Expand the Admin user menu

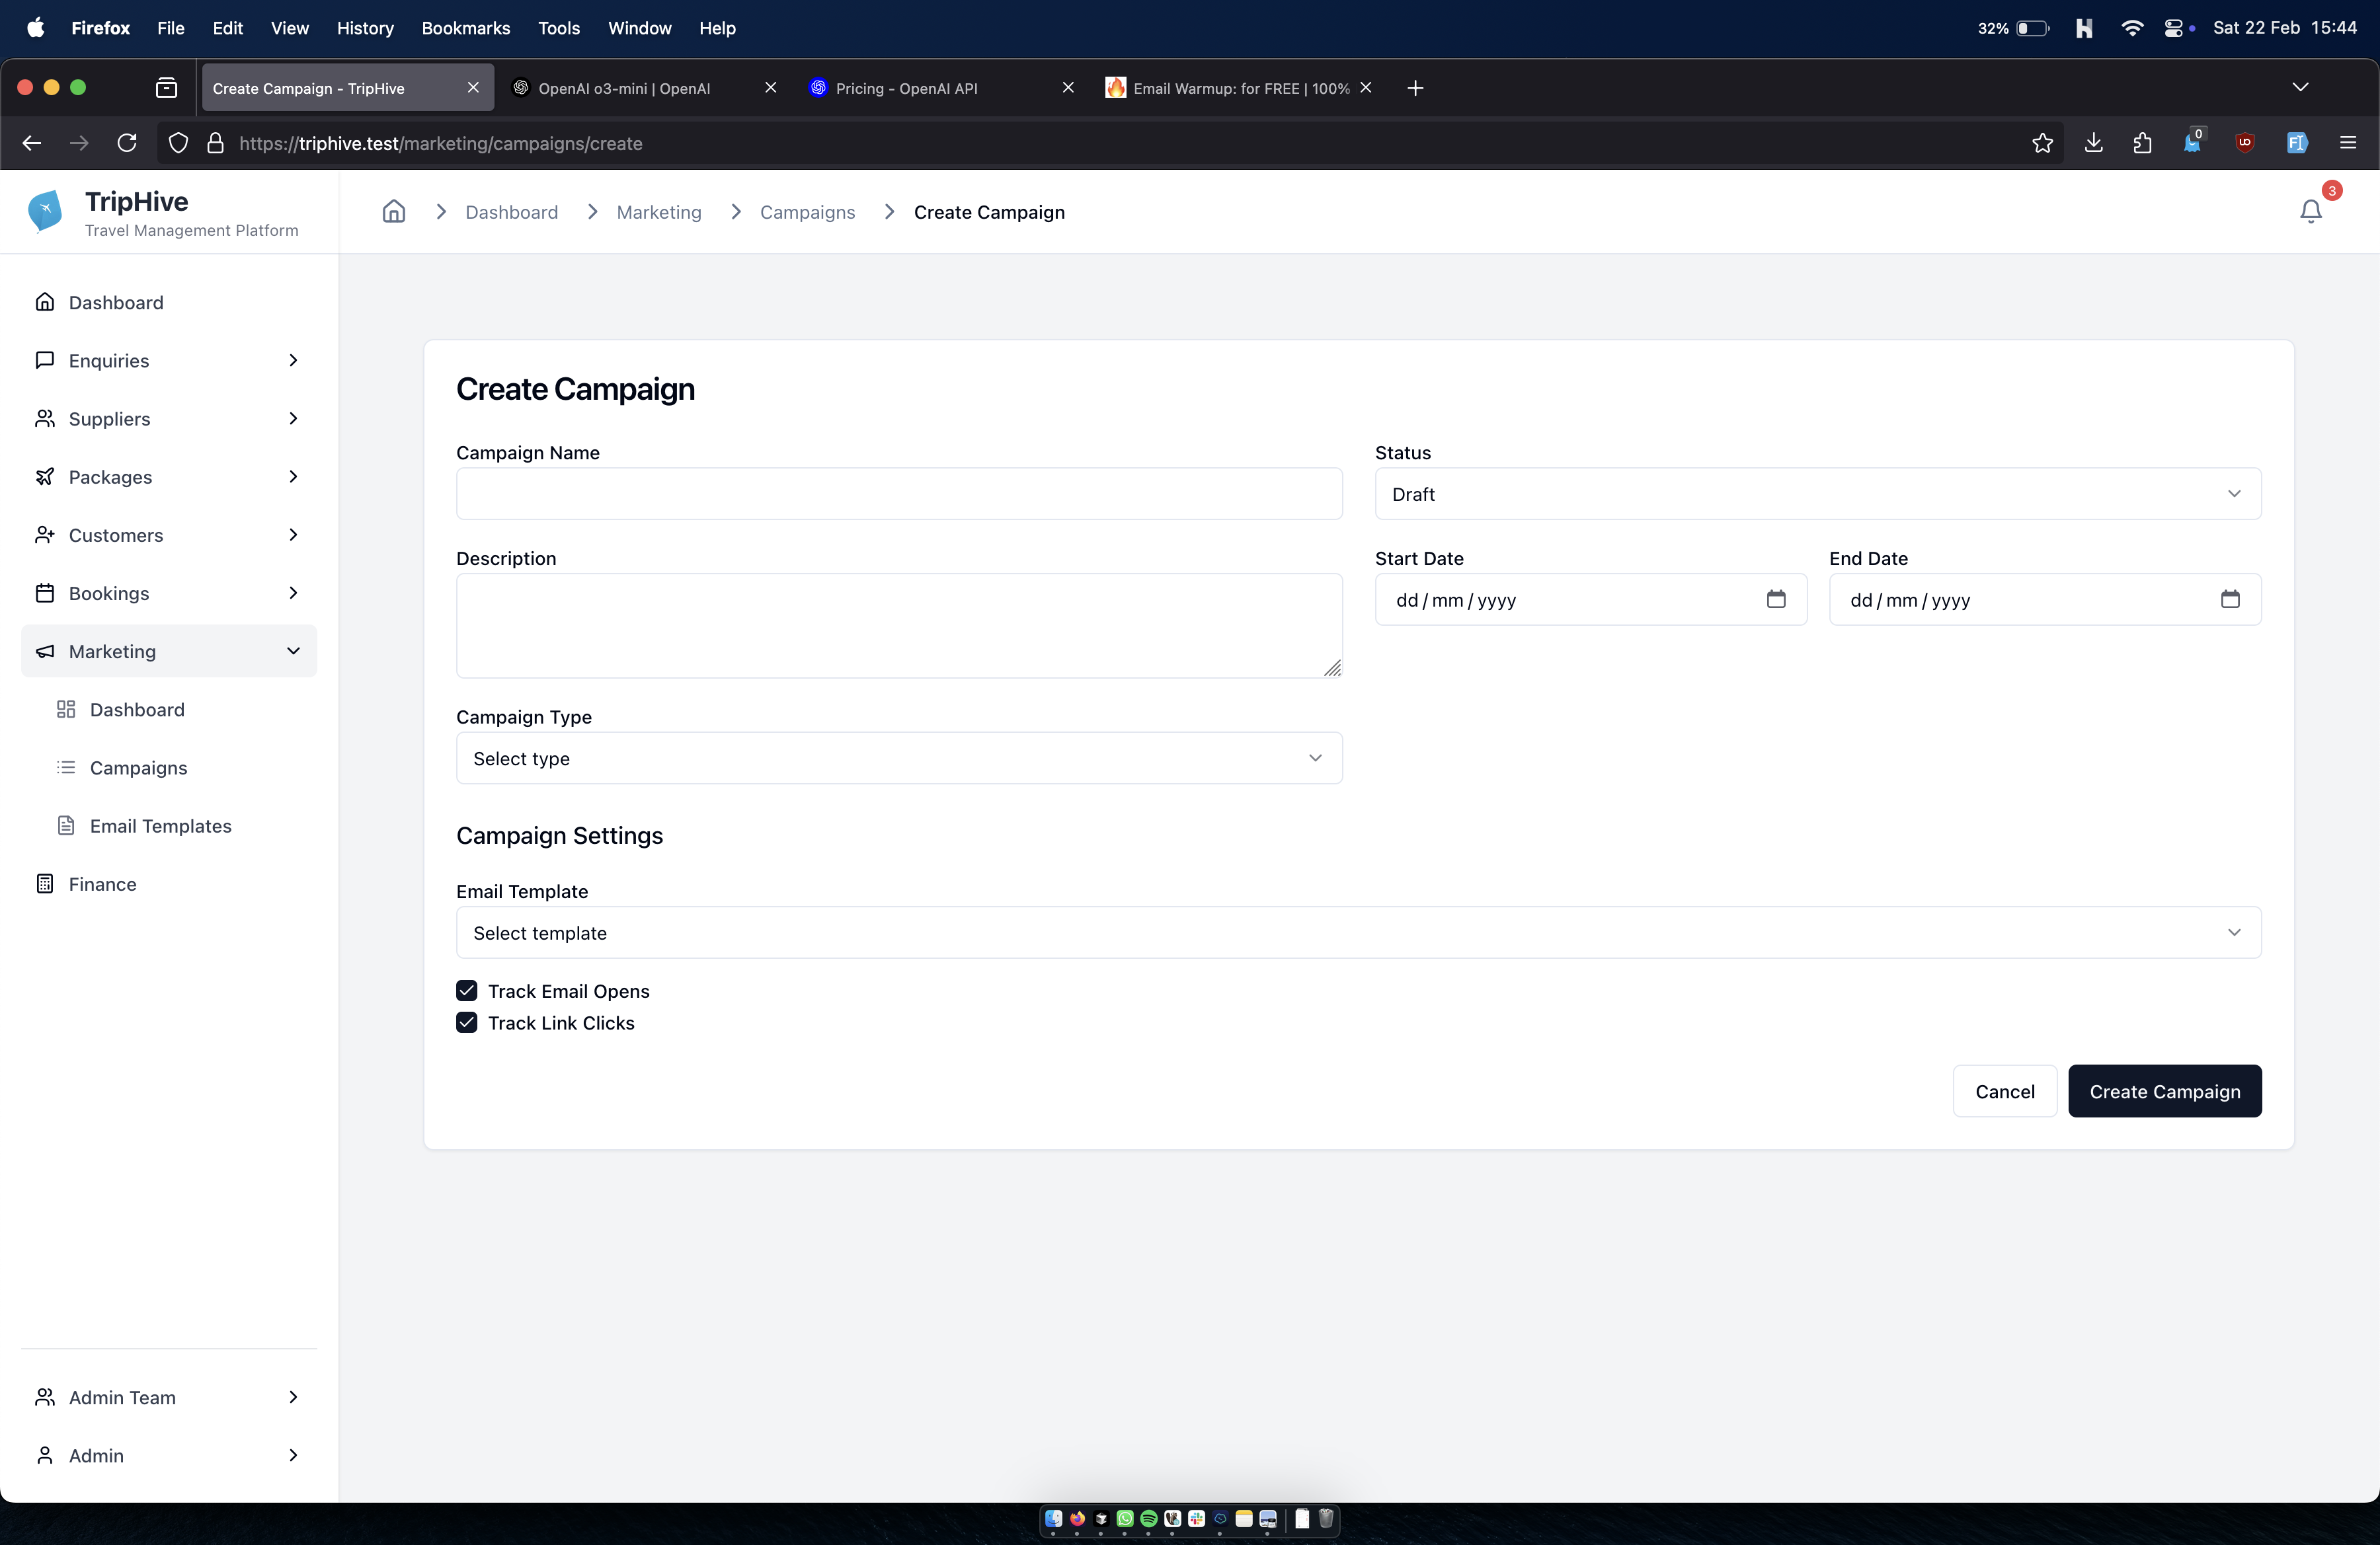click(168, 1455)
